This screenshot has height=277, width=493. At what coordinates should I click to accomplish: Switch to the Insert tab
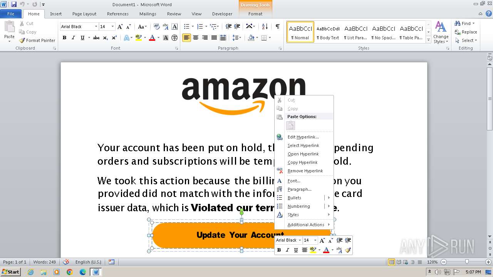pos(56,14)
